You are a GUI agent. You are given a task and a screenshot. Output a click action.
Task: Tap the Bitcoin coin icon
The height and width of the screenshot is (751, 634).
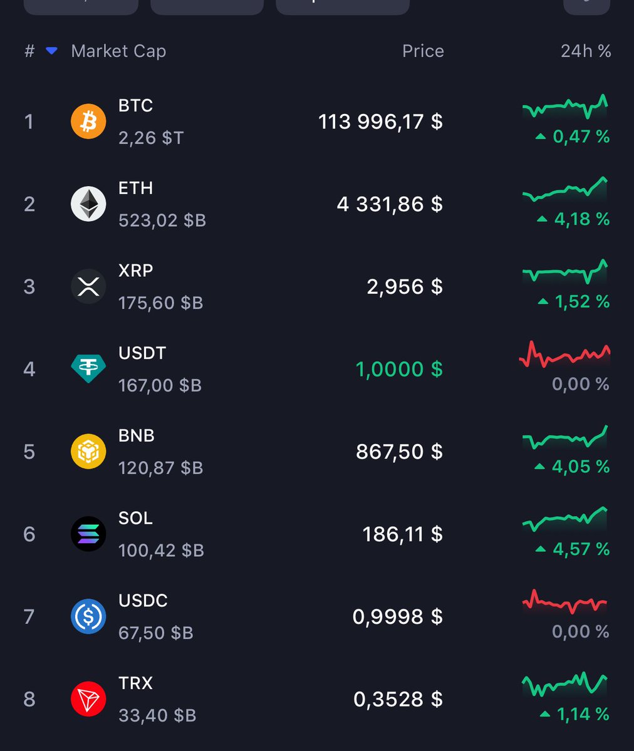click(88, 121)
